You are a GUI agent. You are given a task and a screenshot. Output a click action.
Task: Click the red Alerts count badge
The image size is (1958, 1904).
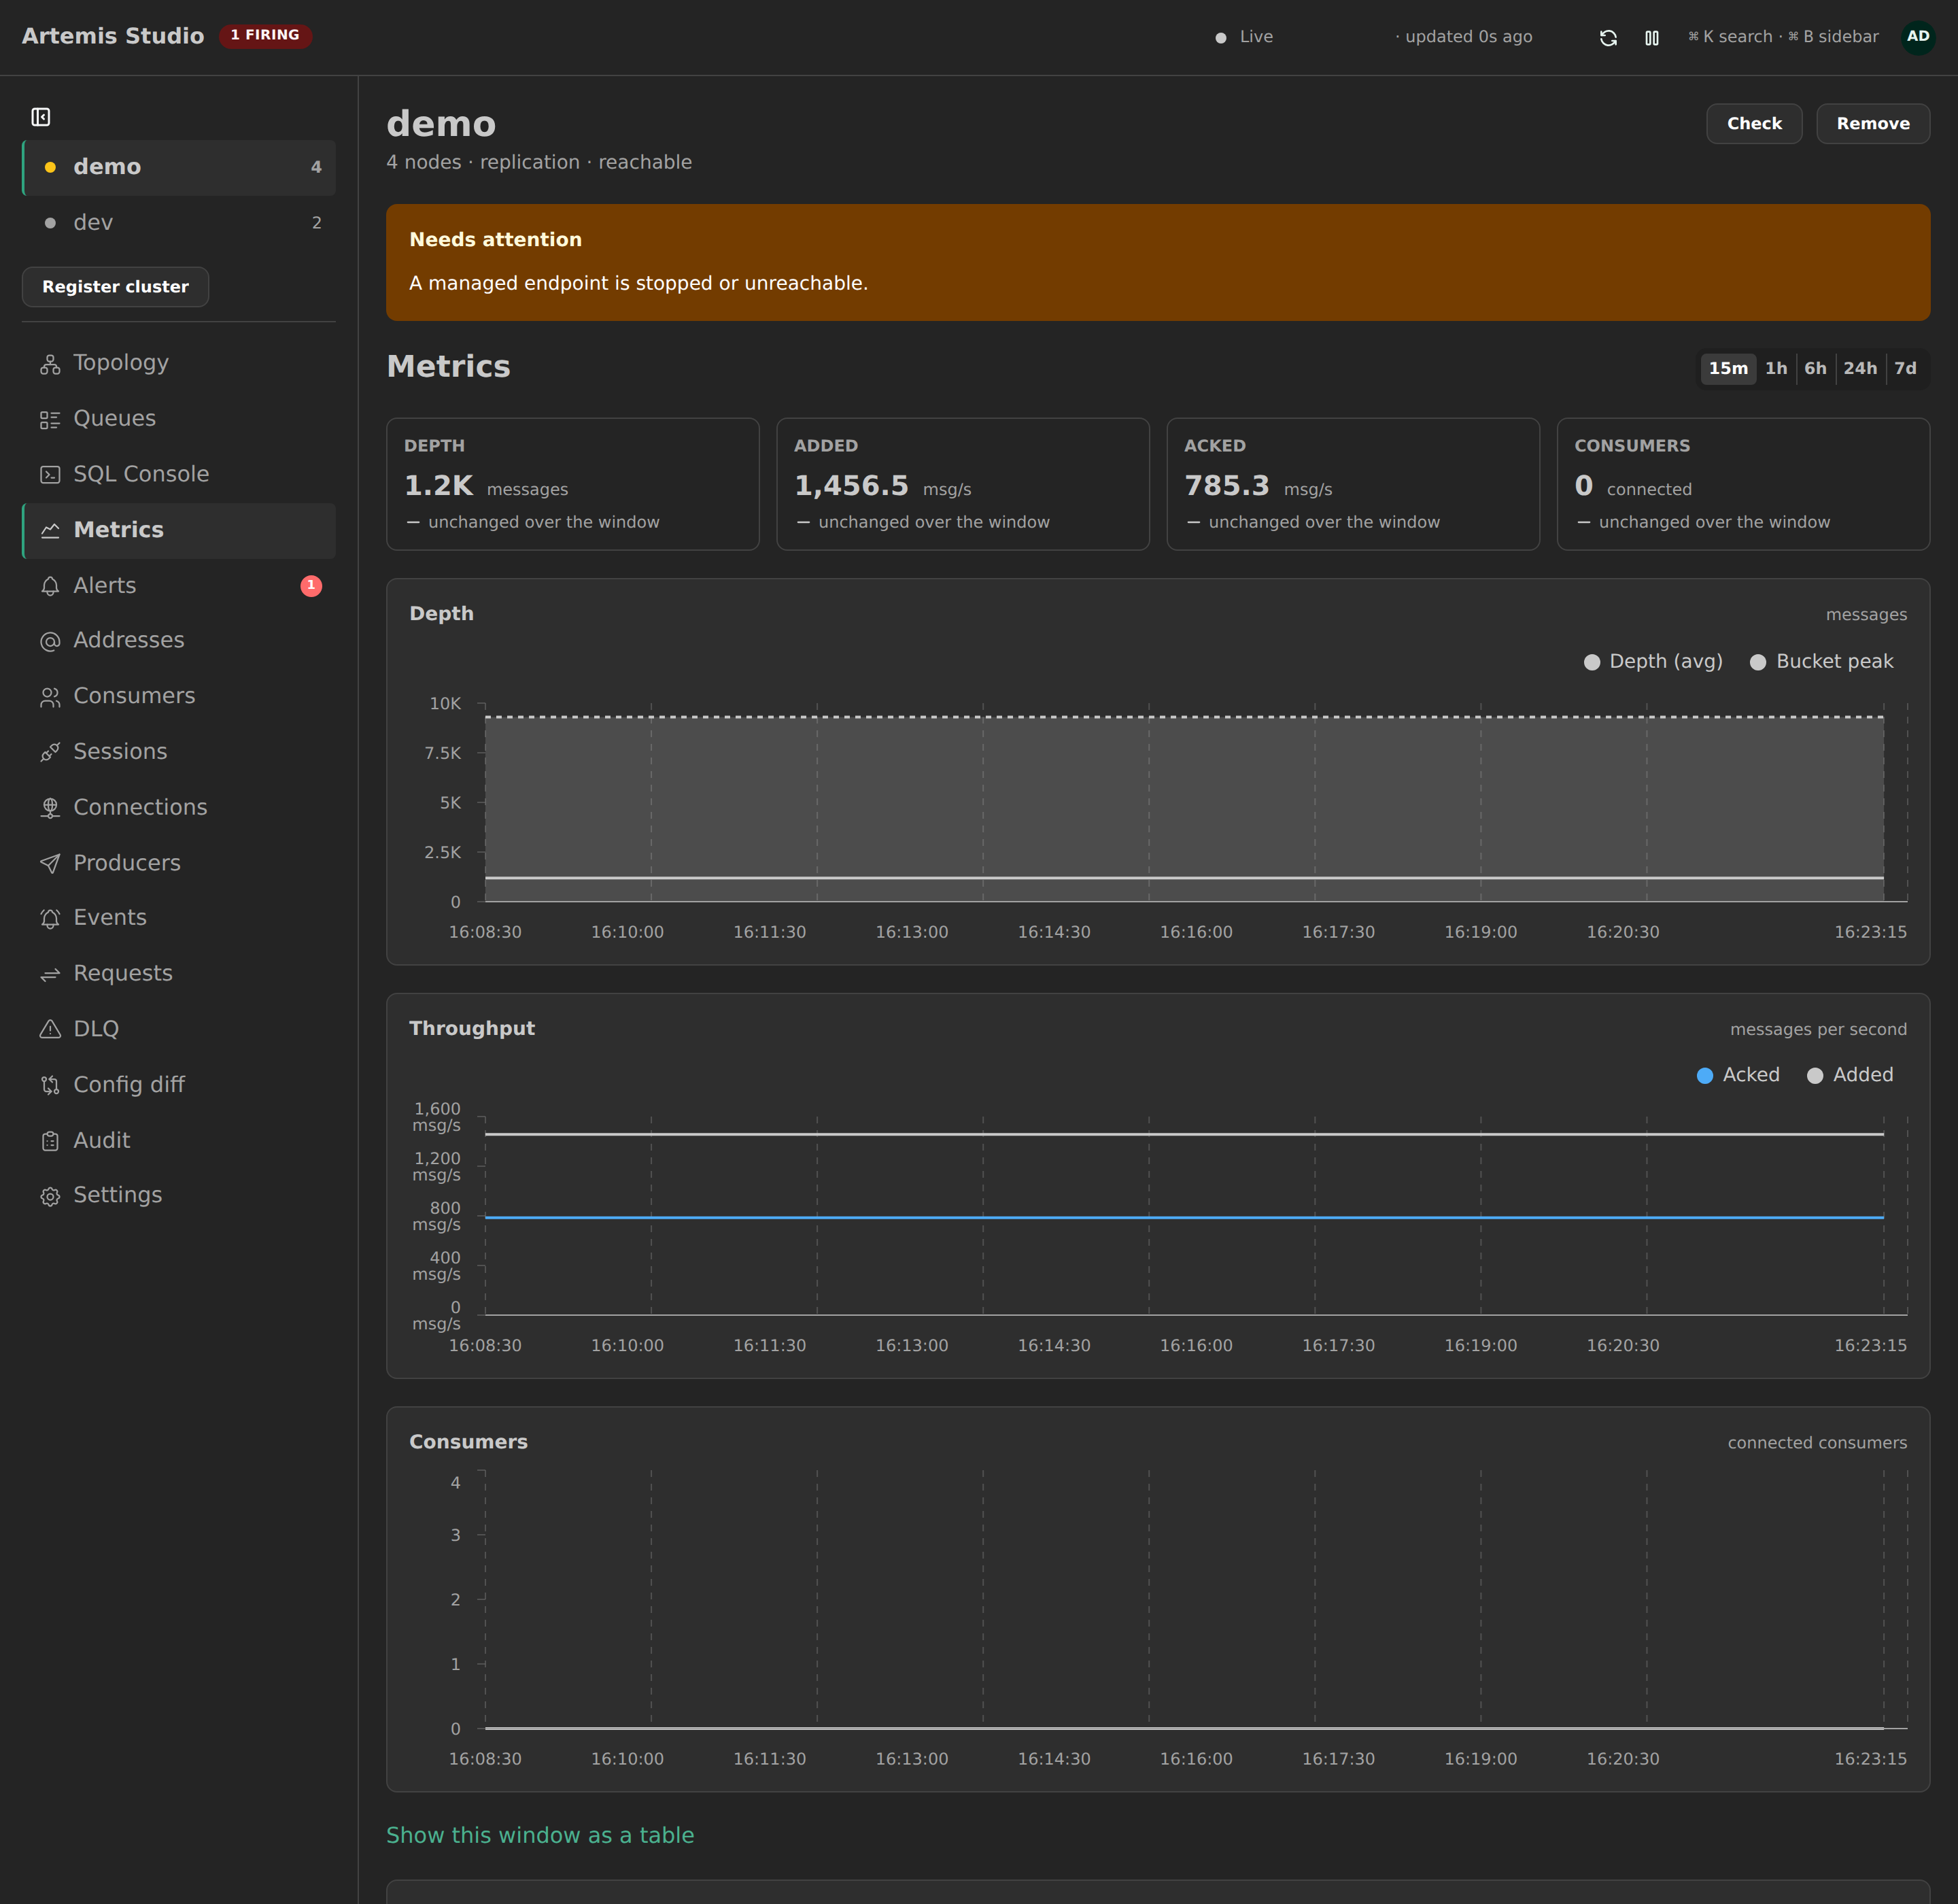[x=311, y=585]
